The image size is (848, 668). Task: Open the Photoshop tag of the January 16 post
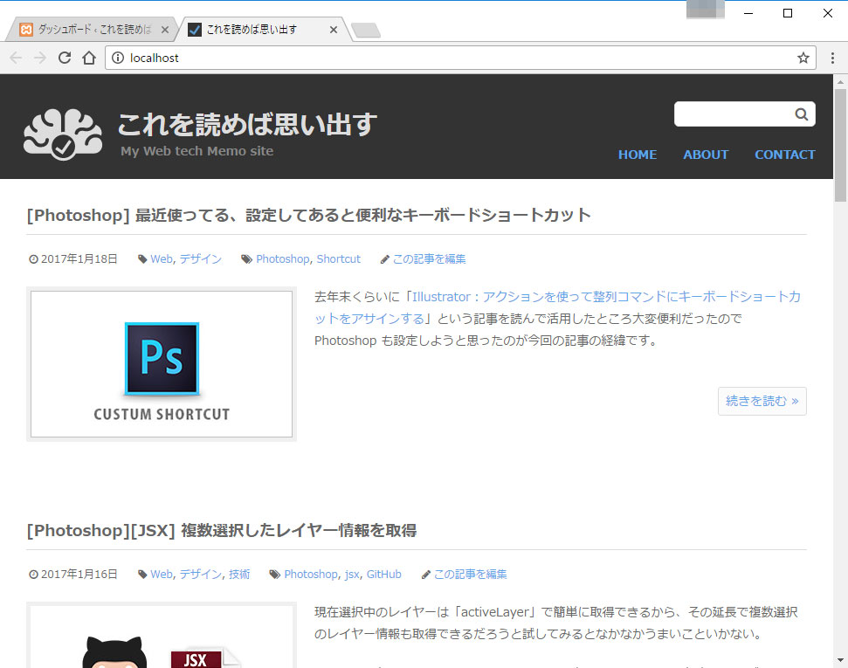(x=310, y=575)
